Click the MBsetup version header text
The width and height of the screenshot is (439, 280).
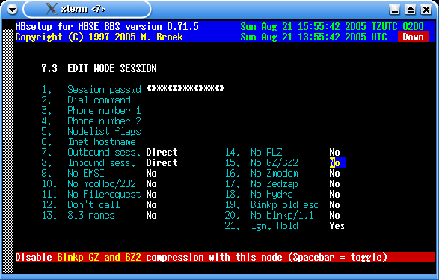[107, 27]
